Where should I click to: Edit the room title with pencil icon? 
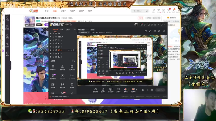[89, 33]
